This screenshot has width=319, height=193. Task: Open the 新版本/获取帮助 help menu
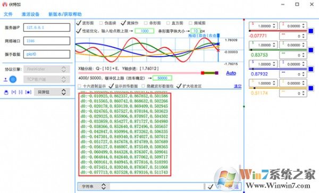click(65, 14)
